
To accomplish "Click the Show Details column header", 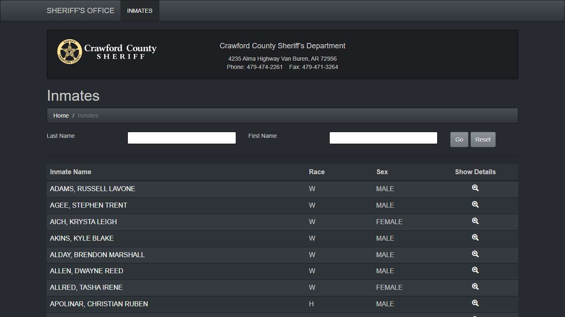I will coord(475,172).
